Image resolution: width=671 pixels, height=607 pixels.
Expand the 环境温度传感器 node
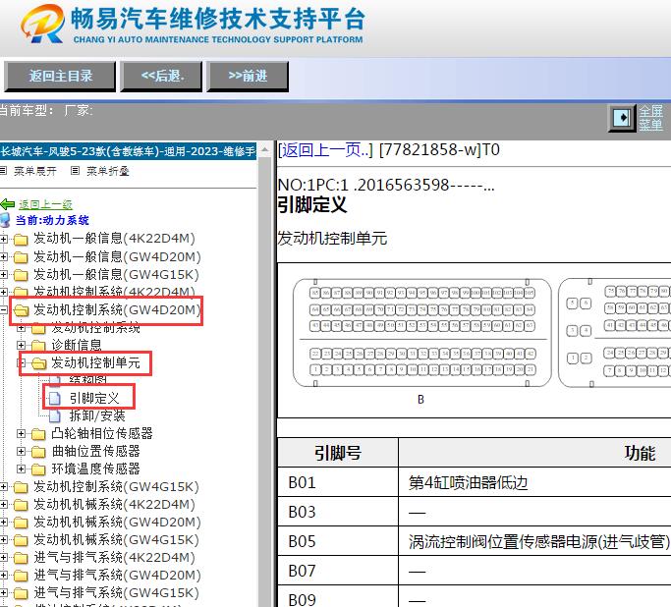pyautogui.click(x=21, y=469)
